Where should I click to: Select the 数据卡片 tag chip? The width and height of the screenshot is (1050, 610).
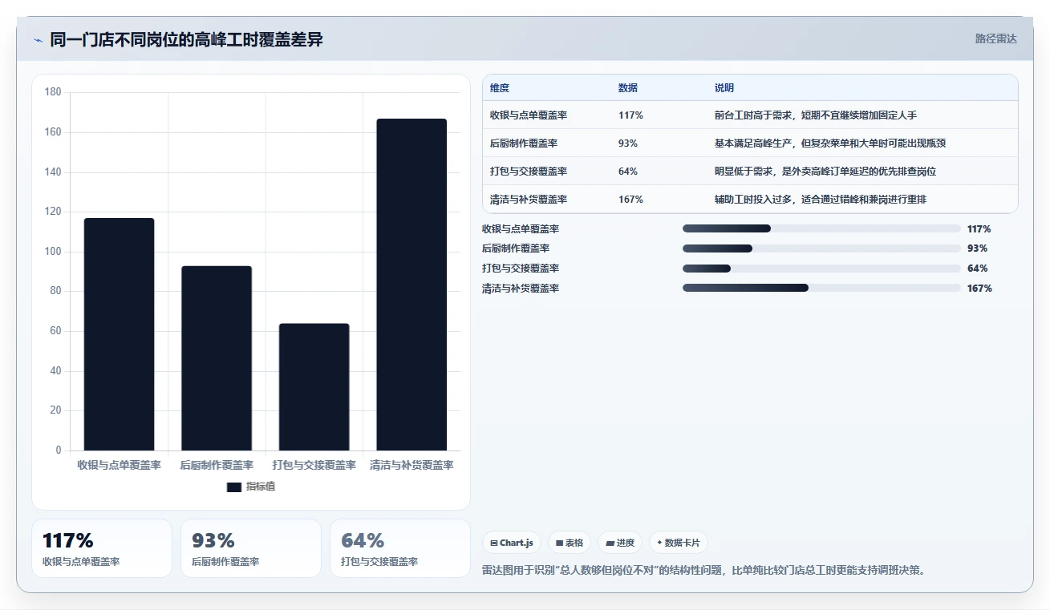click(x=679, y=543)
